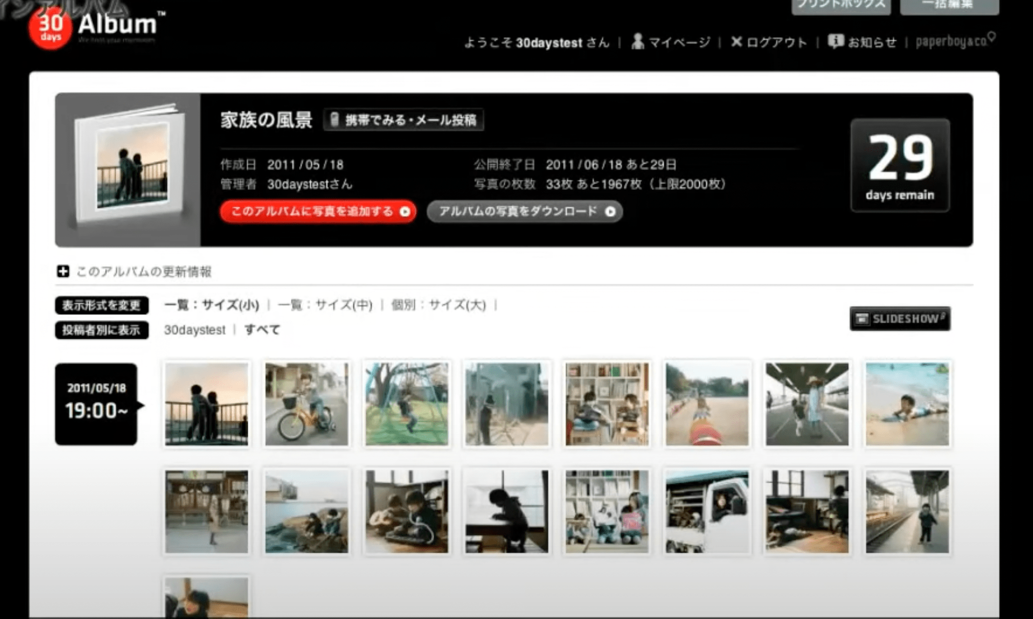Screen dimensions: 1033x619
Task: Click the SLIDESHOW button
Action: tap(900, 318)
